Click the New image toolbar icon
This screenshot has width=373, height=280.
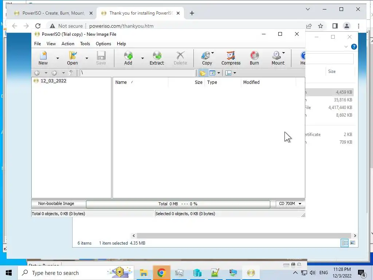(43, 58)
